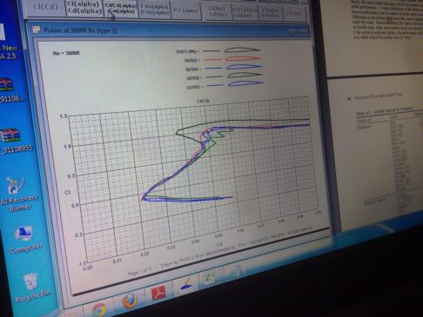Open the Adobe Reader taskbar icon
This screenshot has width=423, height=317.
[158, 293]
